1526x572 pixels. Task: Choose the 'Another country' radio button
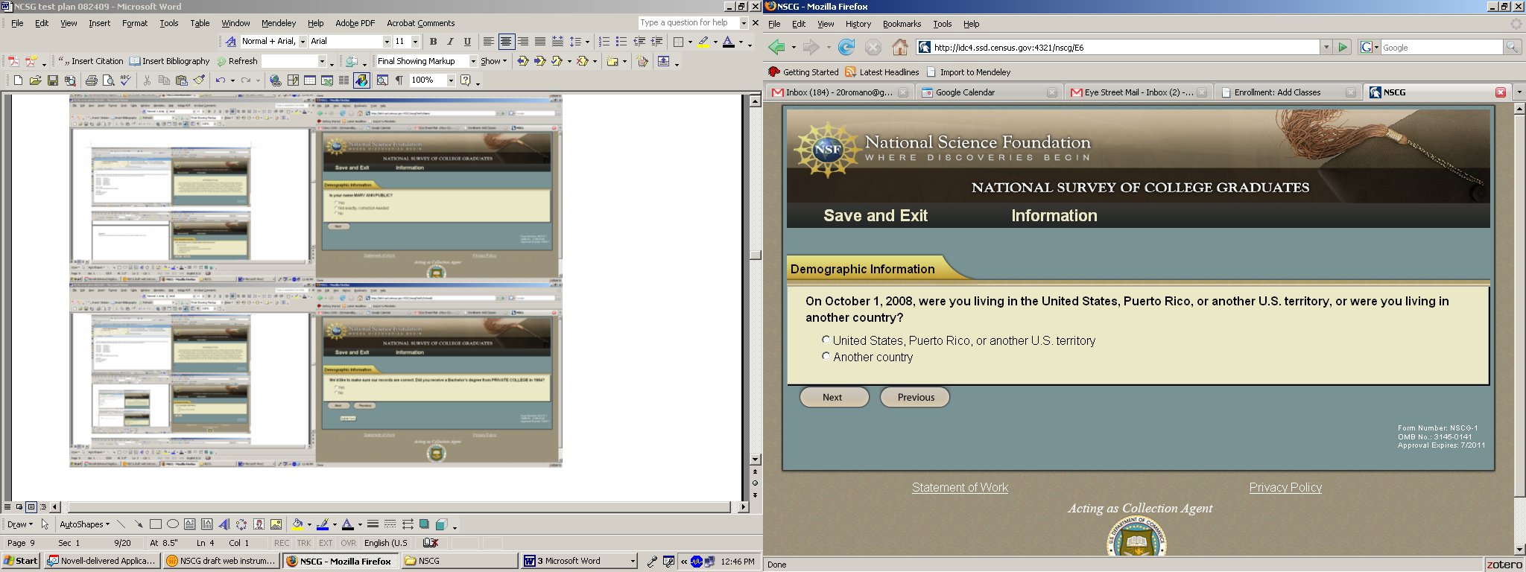tap(826, 356)
